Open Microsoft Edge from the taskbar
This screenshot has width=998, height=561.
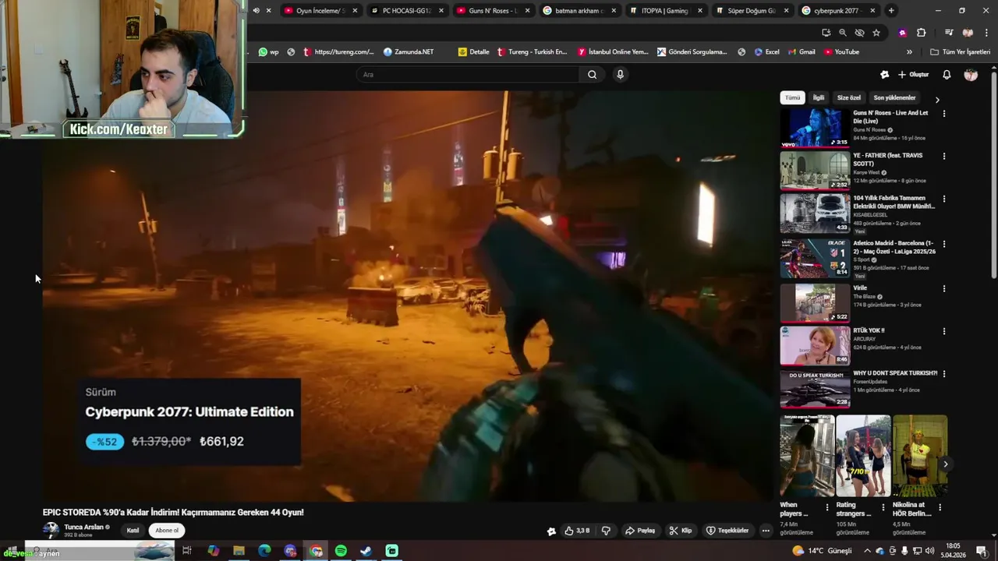(264, 551)
